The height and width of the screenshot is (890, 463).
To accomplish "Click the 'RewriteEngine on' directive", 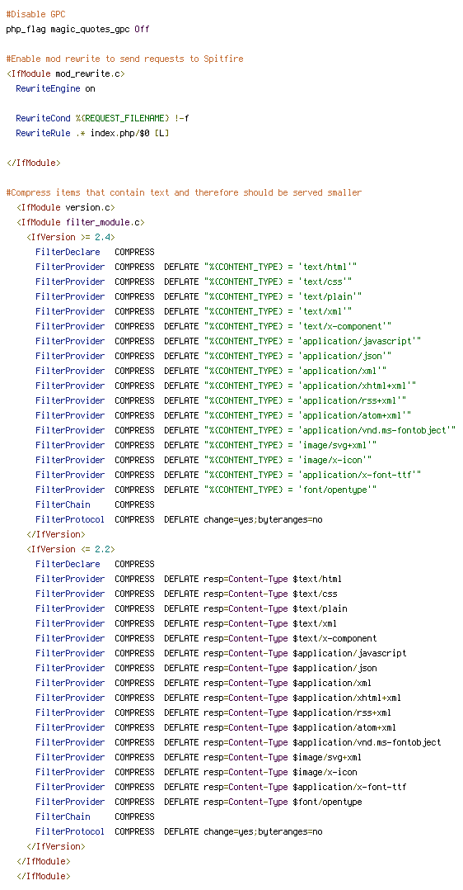I will (55, 88).
